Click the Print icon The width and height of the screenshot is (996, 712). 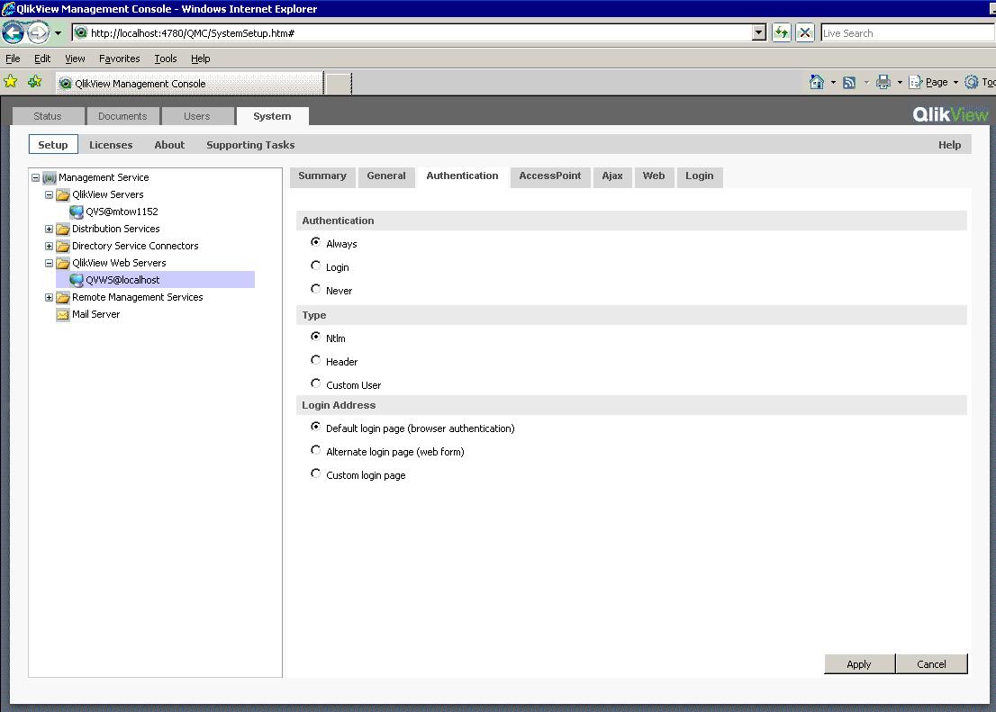883,82
